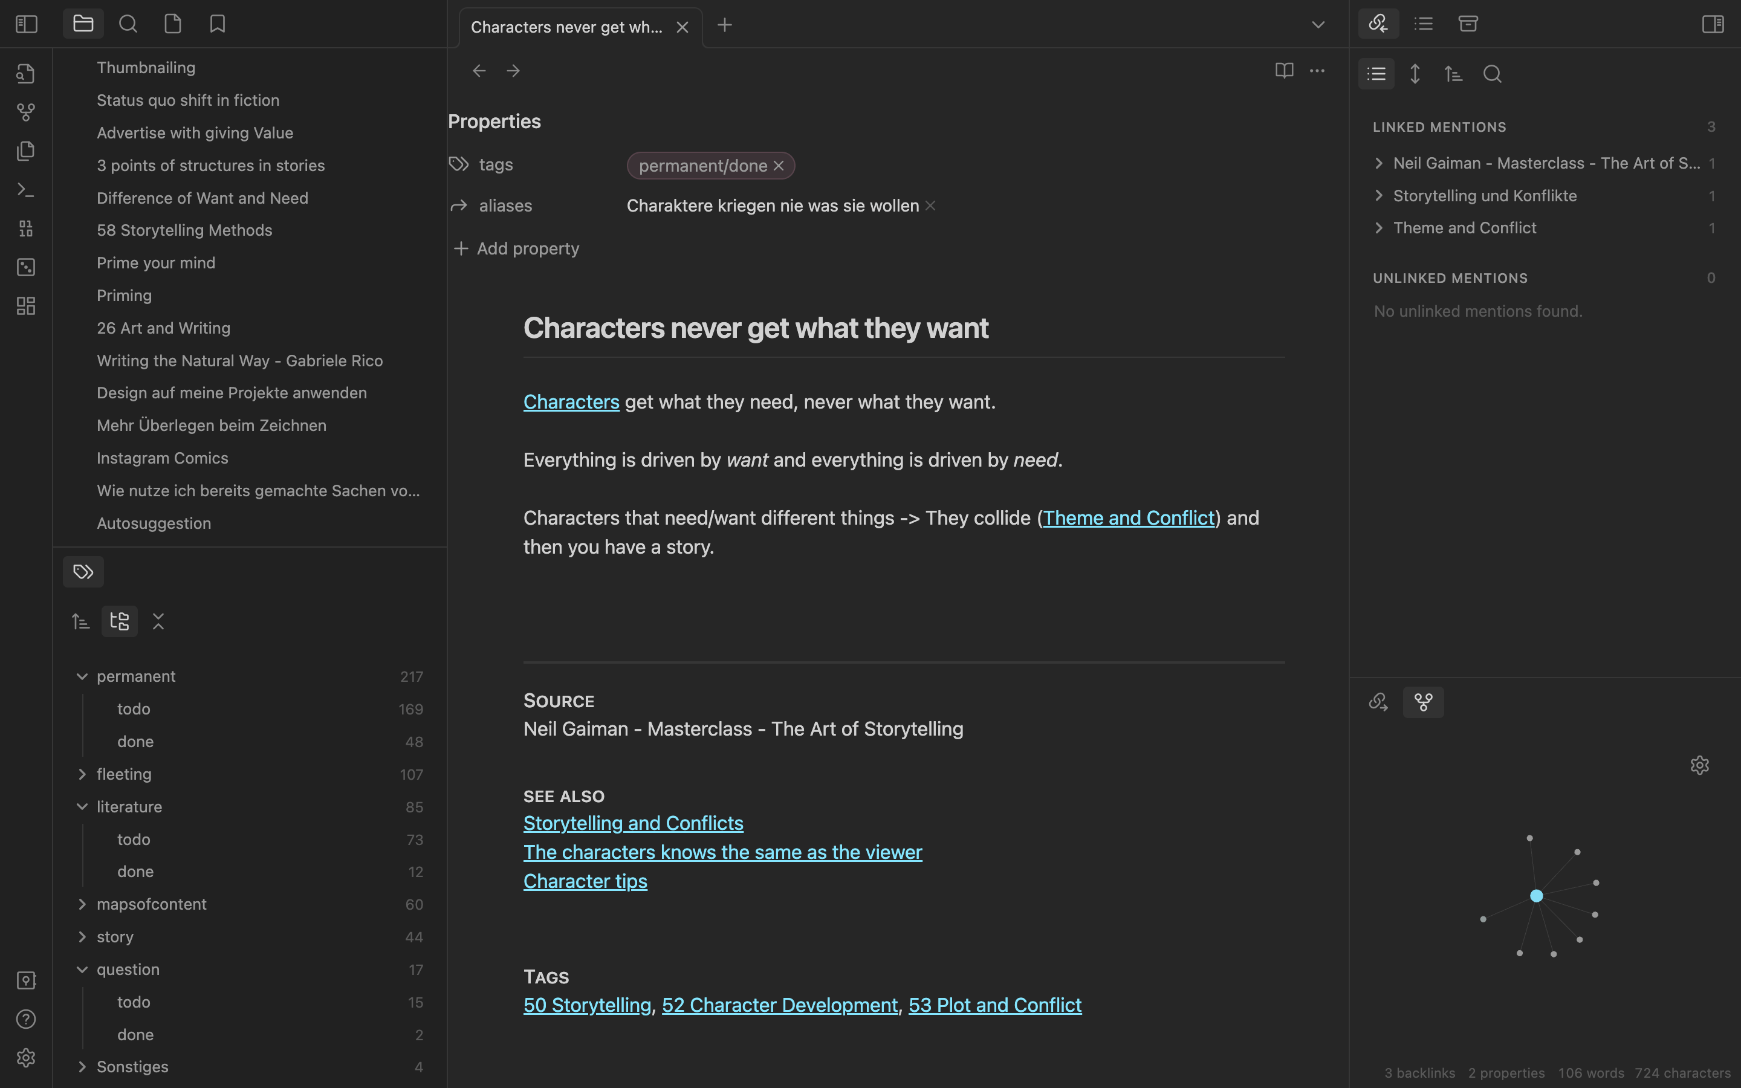Click the more options ellipsis icon
1741x1088 pixels.
[1317, 71]
